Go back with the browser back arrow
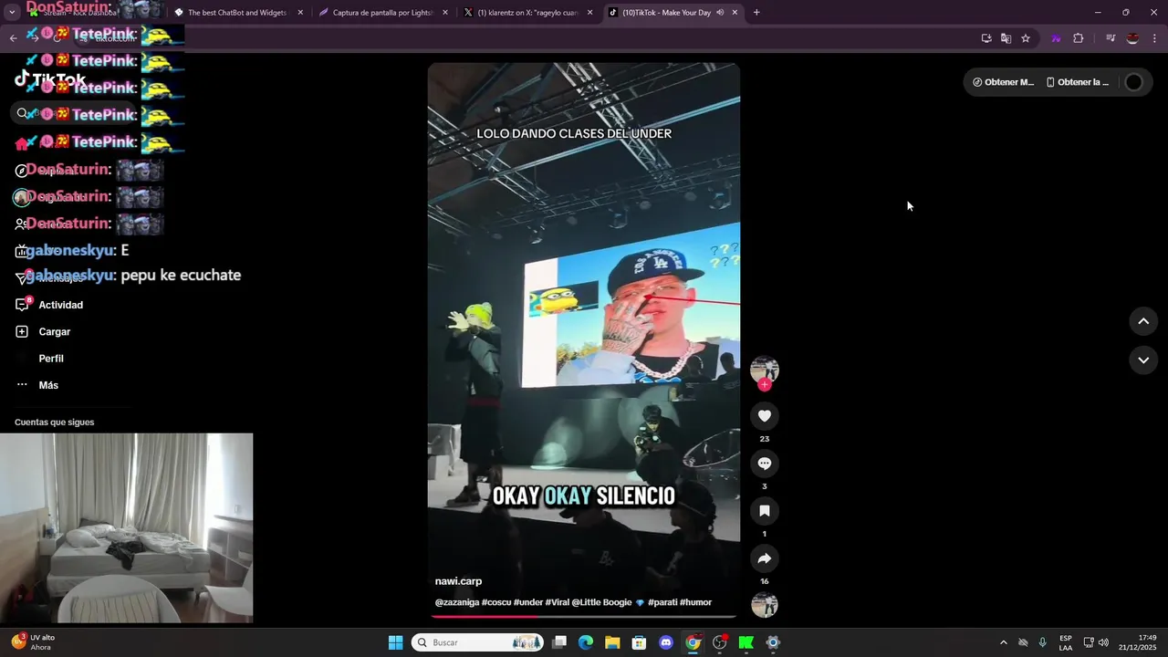 (13, 38)
